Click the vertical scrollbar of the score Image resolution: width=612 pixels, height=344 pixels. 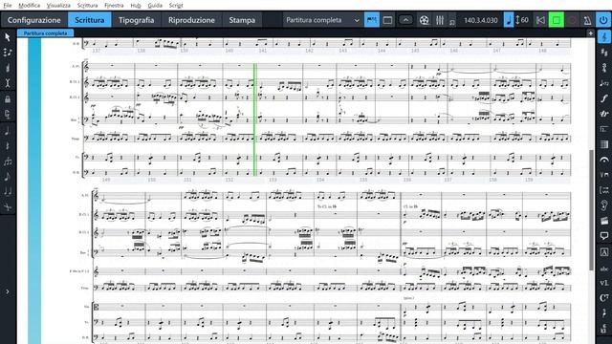[592, 210]
